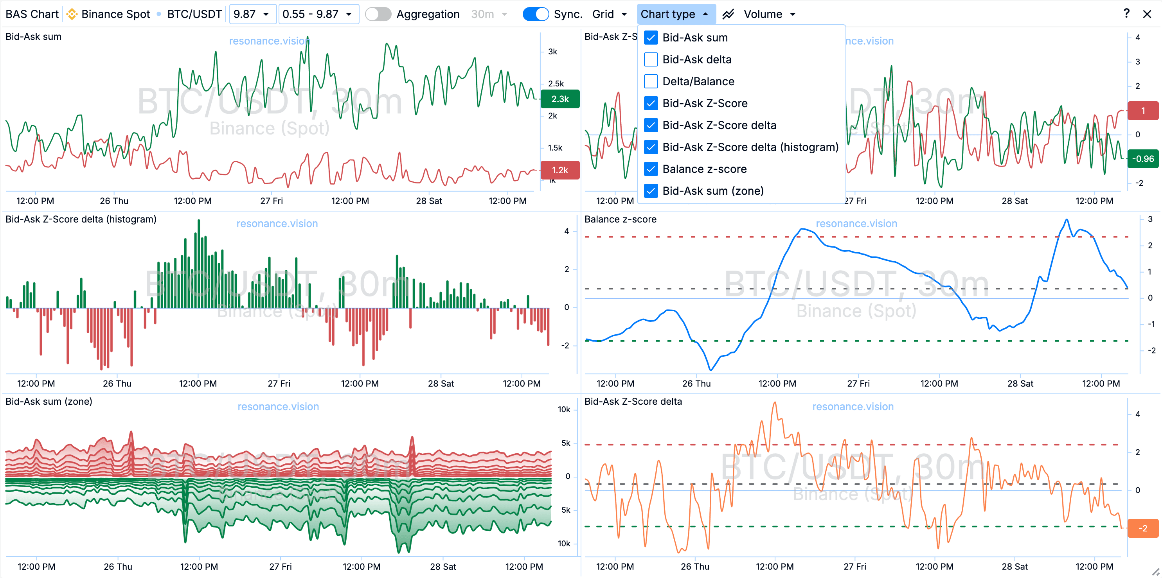Click the green 2.3k price label

[x=560, y=99]
